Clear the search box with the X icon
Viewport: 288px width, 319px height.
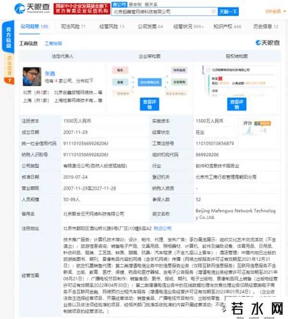click(x=213, y=12)
